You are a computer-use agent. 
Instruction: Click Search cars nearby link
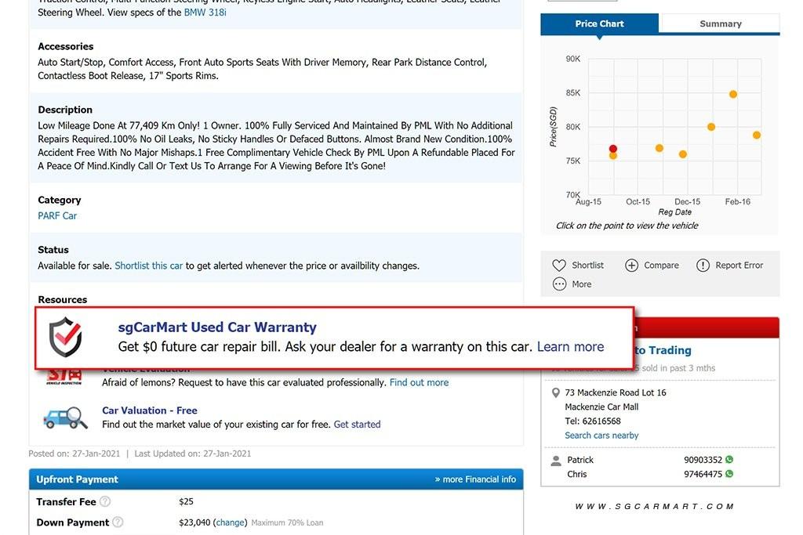(x=601, y=436)
